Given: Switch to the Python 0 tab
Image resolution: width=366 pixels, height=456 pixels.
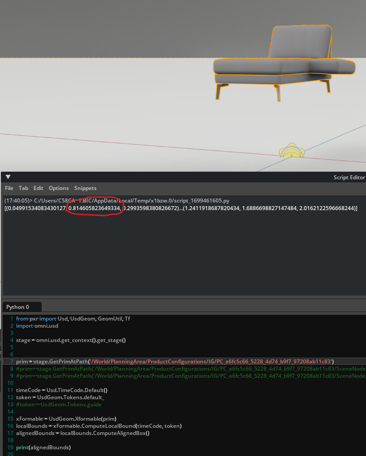Looking at the screenshot, I should click(x=18, y=307).
